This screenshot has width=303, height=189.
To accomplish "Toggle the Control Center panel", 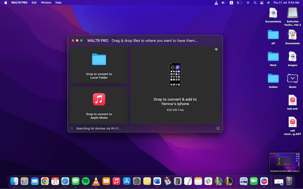I will [x=262, y=2].
